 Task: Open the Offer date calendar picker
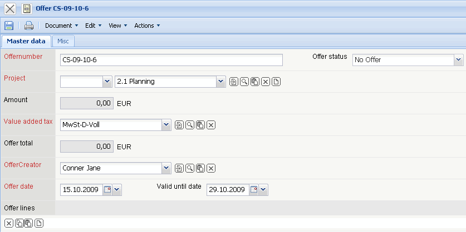107,190
